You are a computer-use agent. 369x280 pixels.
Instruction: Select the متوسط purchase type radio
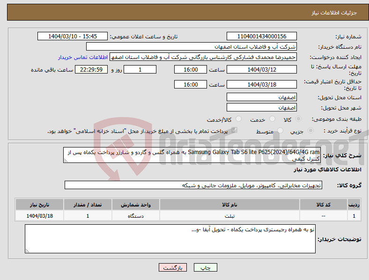tap(280, 130)
